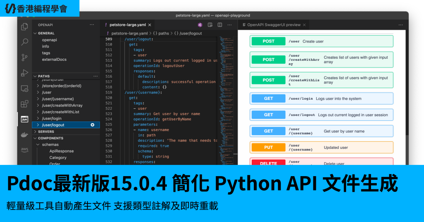Open the AWS toolkit view
This screenshot has width=424, height=222.
pyautogui.click(x=24, y=150)
